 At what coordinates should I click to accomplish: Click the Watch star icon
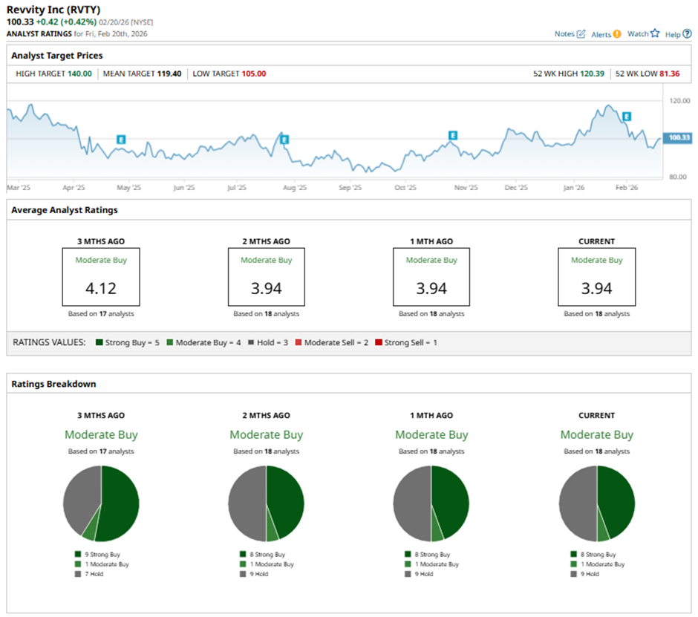[654, 33]
